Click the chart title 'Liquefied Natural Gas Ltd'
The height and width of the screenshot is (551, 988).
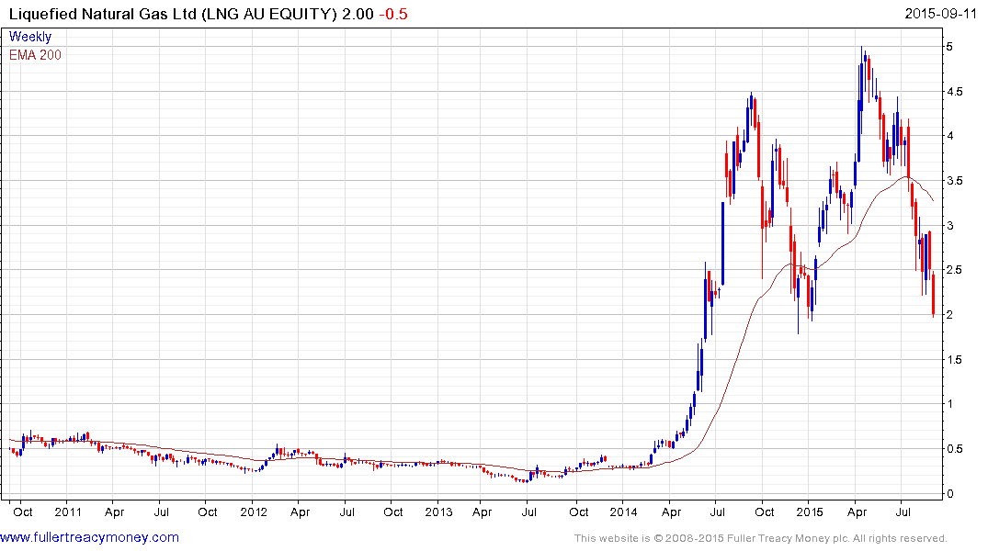(x=103, y=13)
